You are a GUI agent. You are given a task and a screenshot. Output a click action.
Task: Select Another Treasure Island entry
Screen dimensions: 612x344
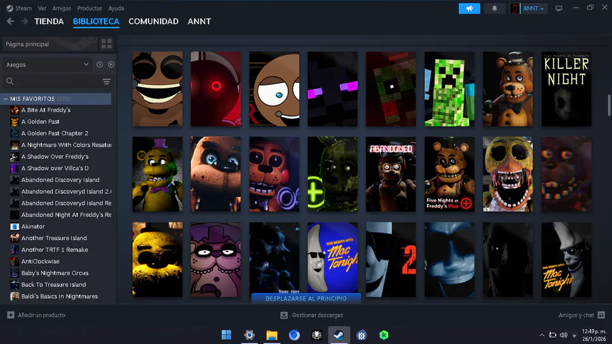(x=54, y=238)
